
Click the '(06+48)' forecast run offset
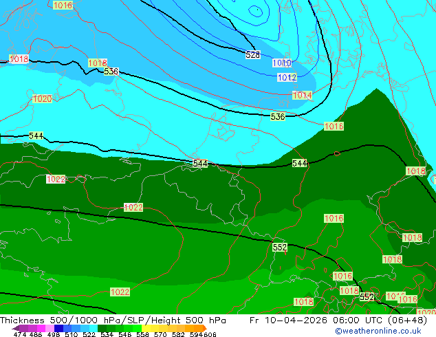(x=407, y=320)
